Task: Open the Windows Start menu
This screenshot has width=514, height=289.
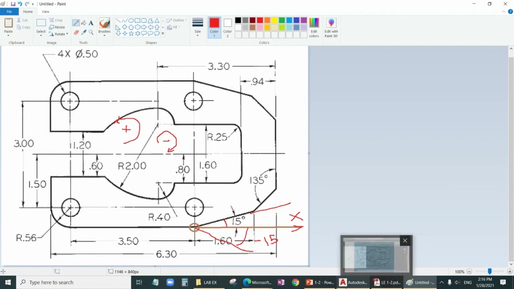Action: click(x=8, y=283)
